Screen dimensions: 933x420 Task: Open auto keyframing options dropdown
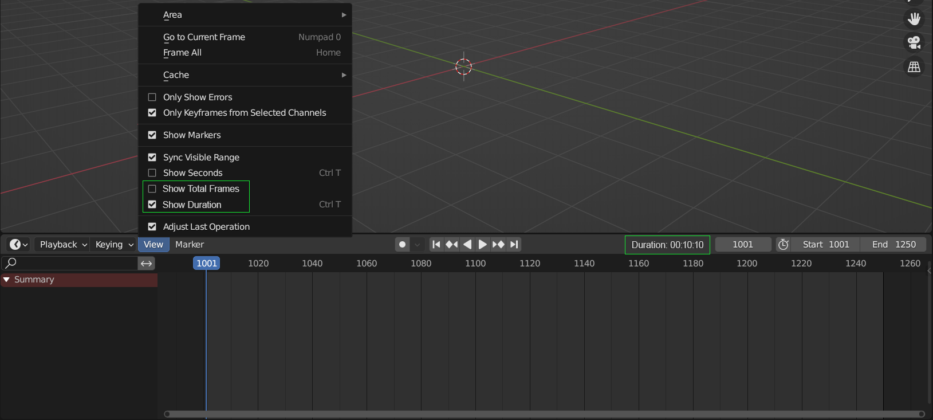(x=418, y=245)
